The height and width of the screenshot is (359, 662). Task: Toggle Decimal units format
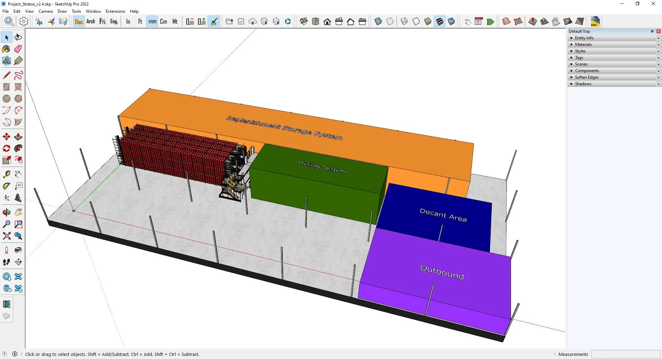pos(79,21)
